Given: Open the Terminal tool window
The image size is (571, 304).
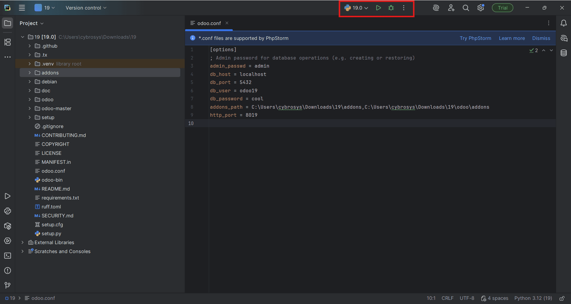Looking at the screenshot, I should (8, 255).
